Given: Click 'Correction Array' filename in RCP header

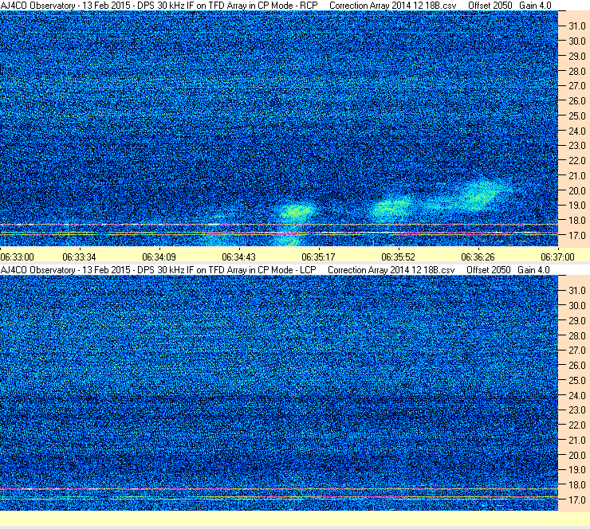Looking at the screenshot, I should pyautogui.click(x=393, y=6).
